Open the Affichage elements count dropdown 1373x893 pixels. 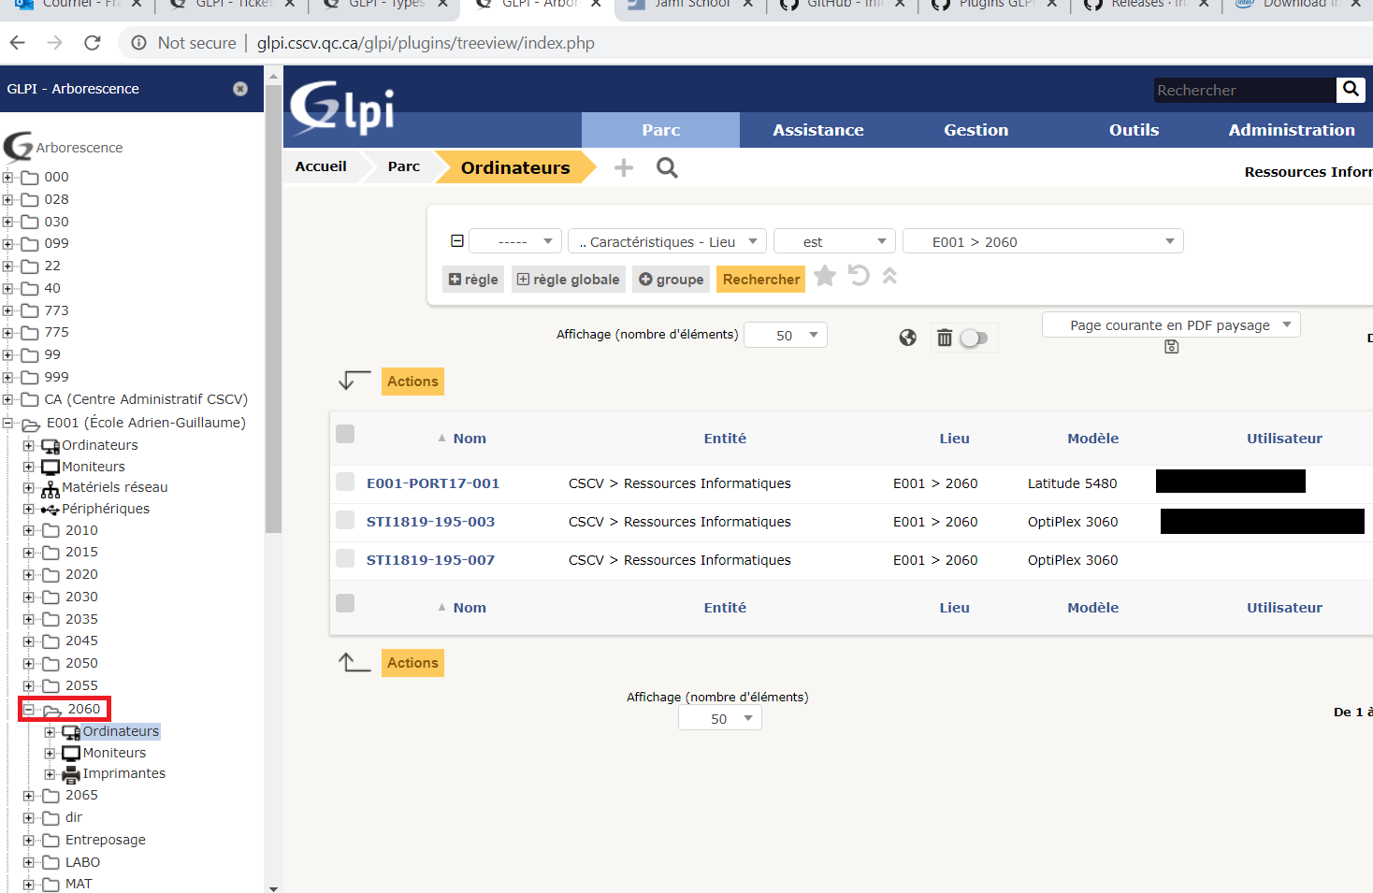click(x=786, y=334)
